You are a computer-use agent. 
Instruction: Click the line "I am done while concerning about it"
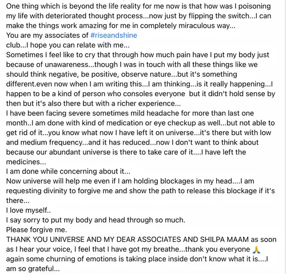68,171
